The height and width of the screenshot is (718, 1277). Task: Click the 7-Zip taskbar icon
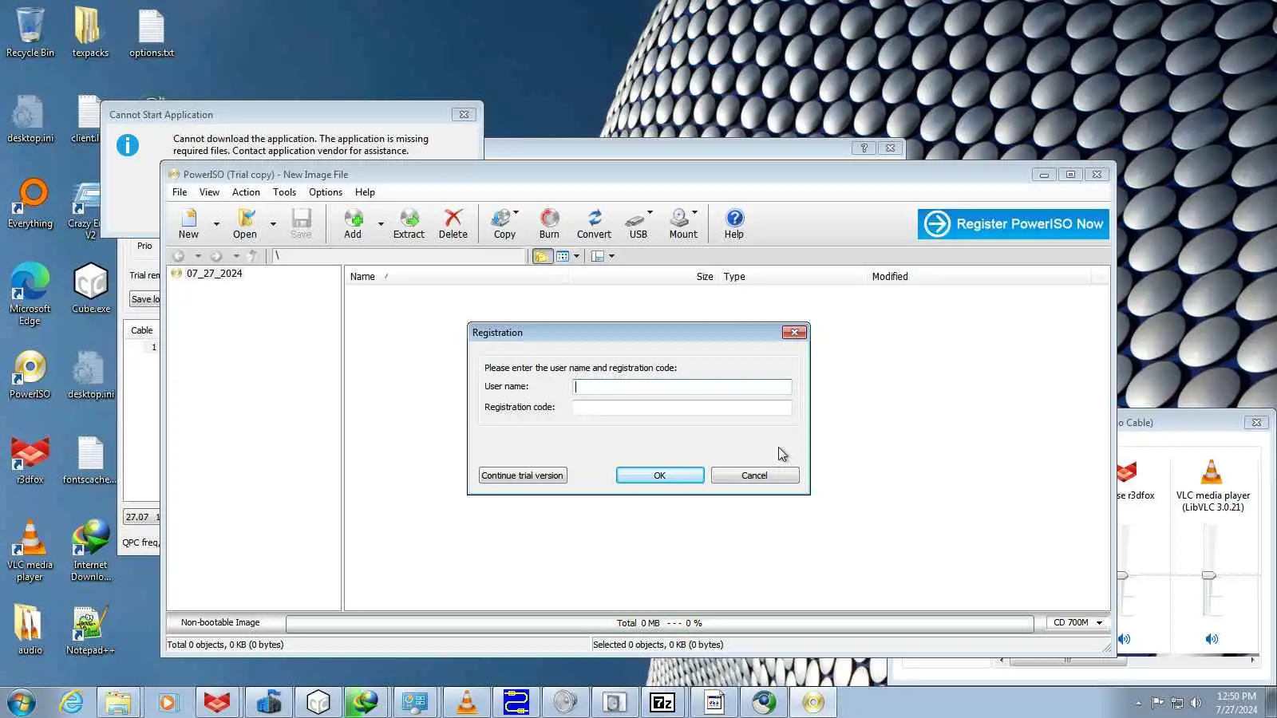click(662, 702)
